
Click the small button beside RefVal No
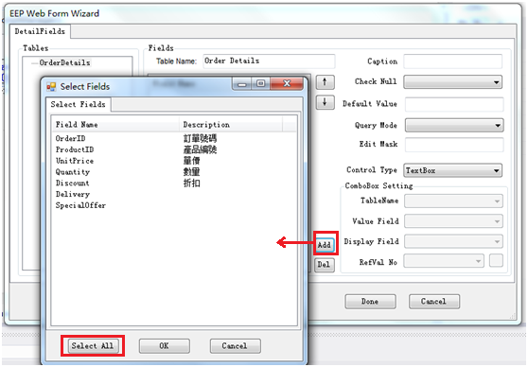pos(496,261)
